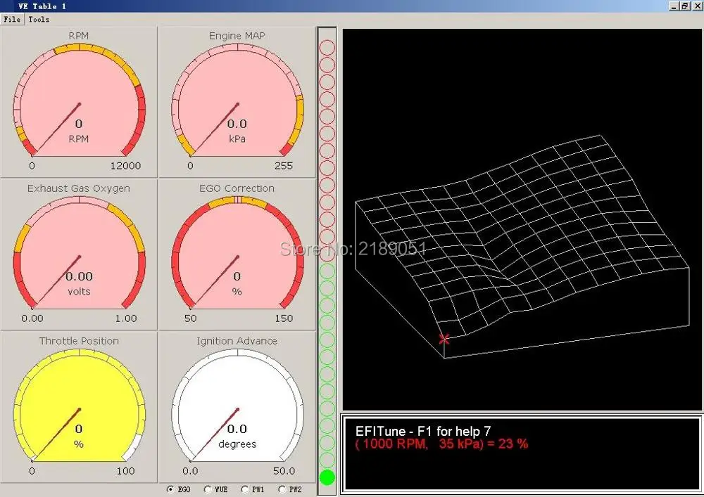
Task: Choose the PW1 radio option
Action: [x=245, y=489]
